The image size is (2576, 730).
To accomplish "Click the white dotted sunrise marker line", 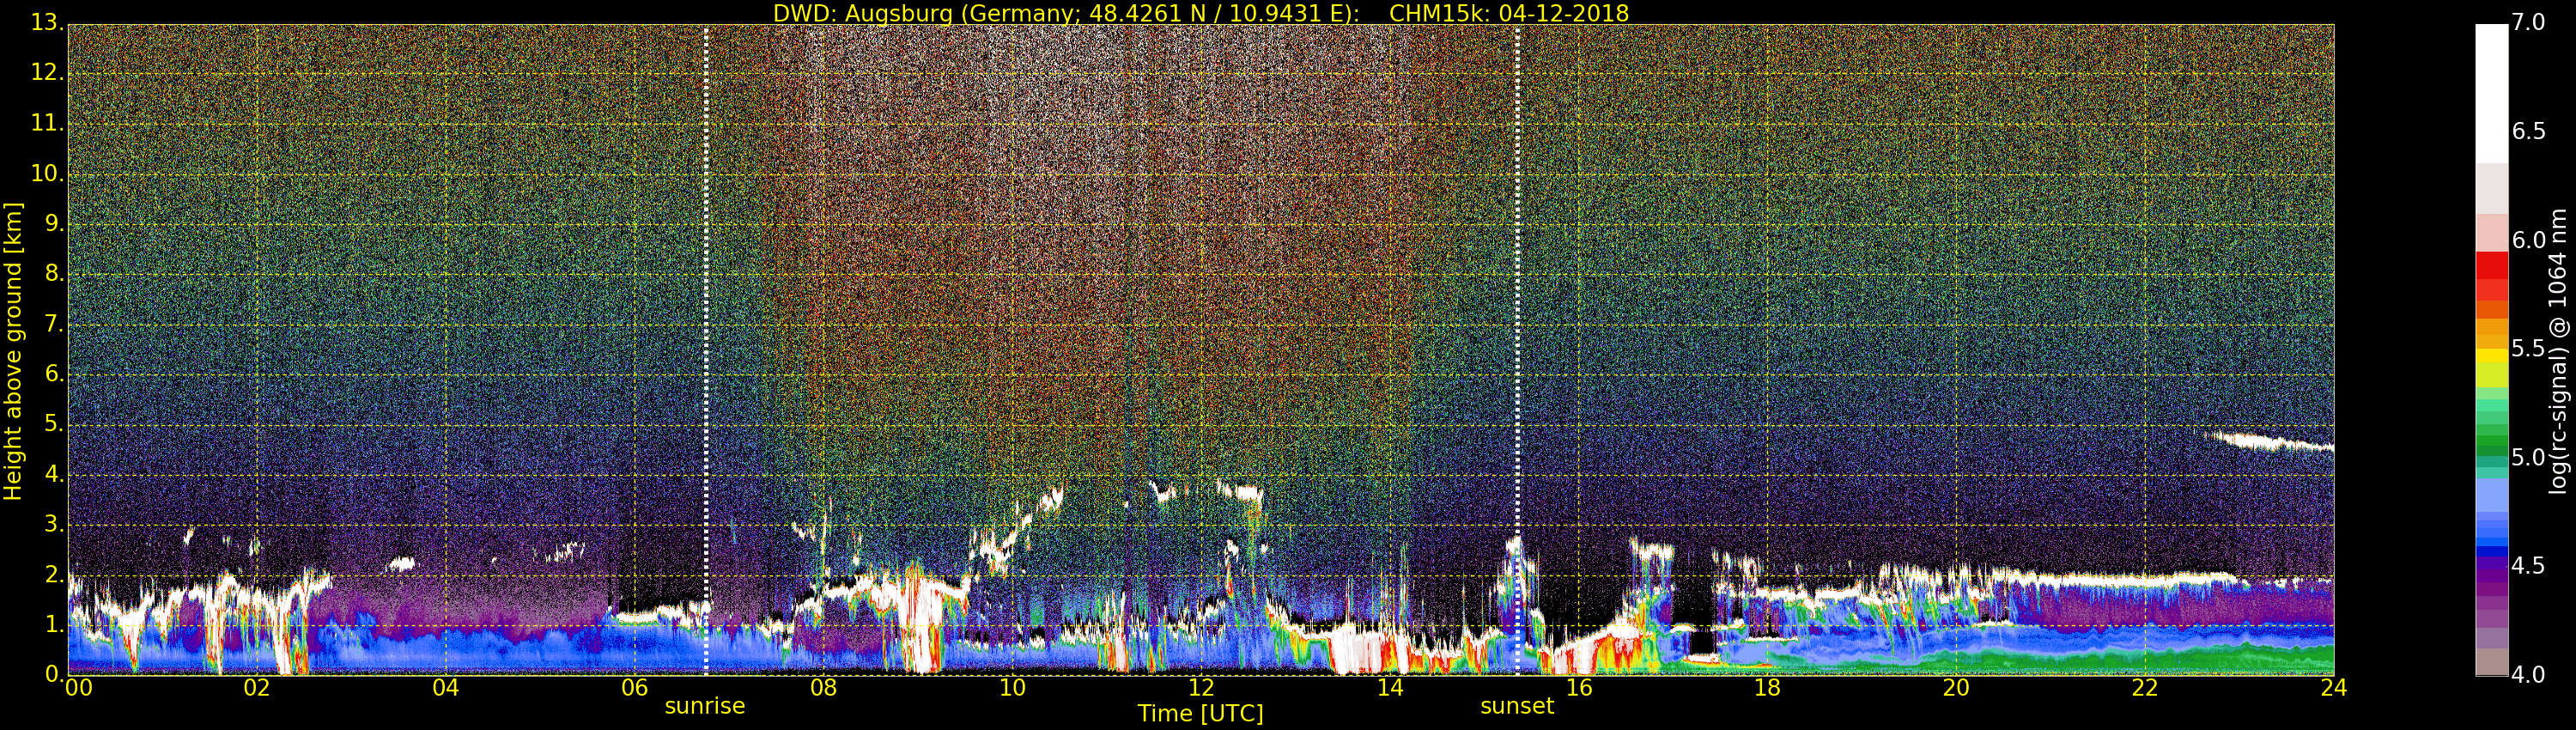I will point(706,350).
